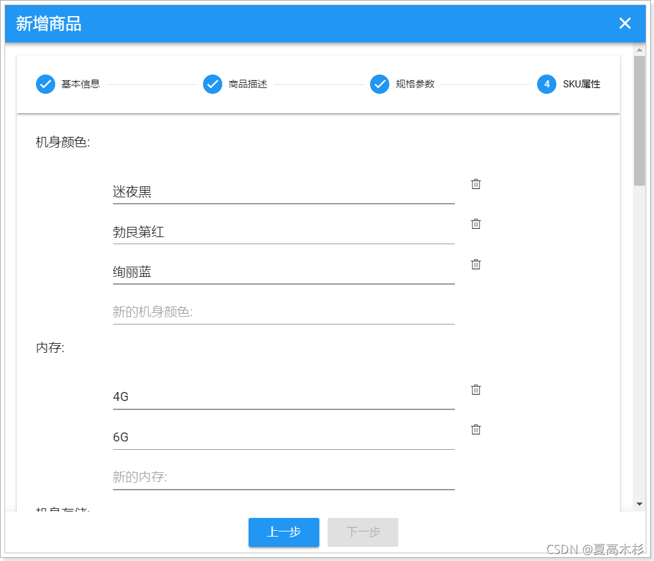
Task: Switch to the 商品描述 step
Action: click(x=246, y=84)
